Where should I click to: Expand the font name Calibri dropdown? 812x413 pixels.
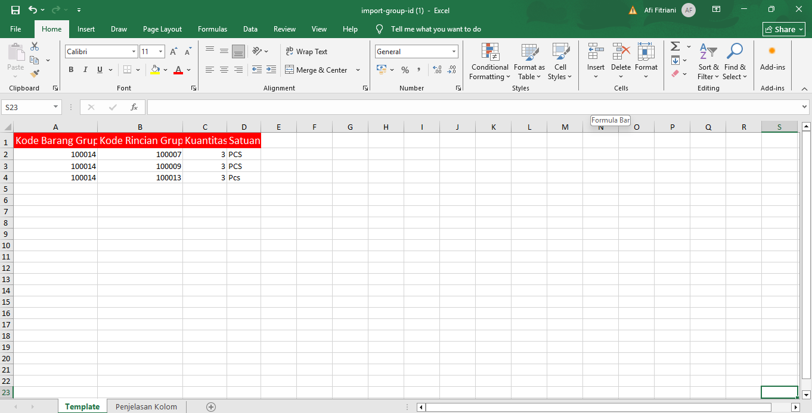(134, 52)
